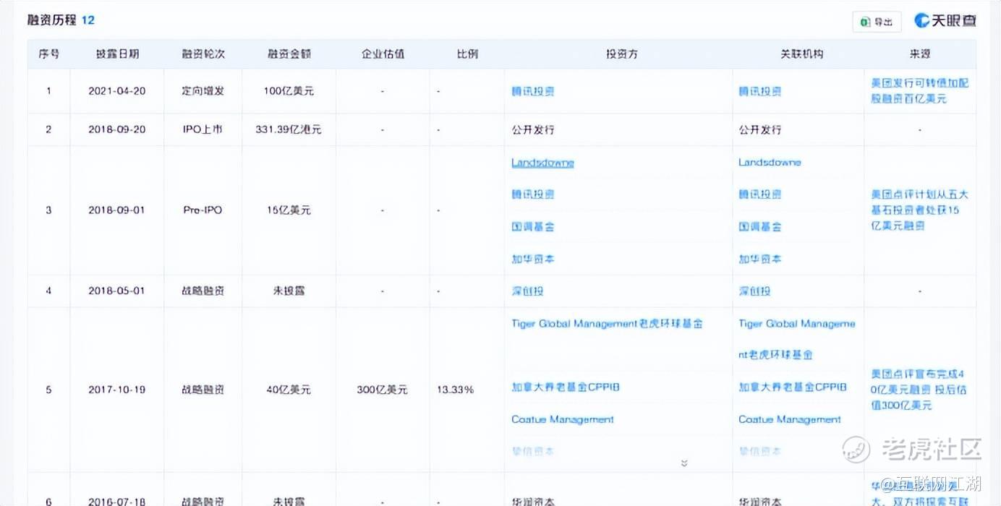Open 加拿大养老基金CPPIB in the 关联机构 column
This screenshot has width=1001, height=506.
(792, 387)
